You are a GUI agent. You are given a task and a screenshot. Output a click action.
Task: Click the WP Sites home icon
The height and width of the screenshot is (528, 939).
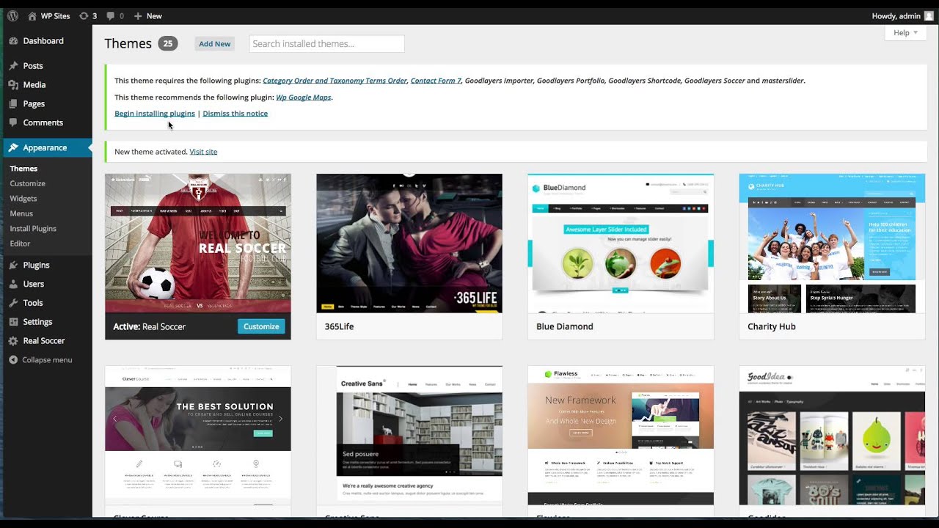[x=32, y=15]
